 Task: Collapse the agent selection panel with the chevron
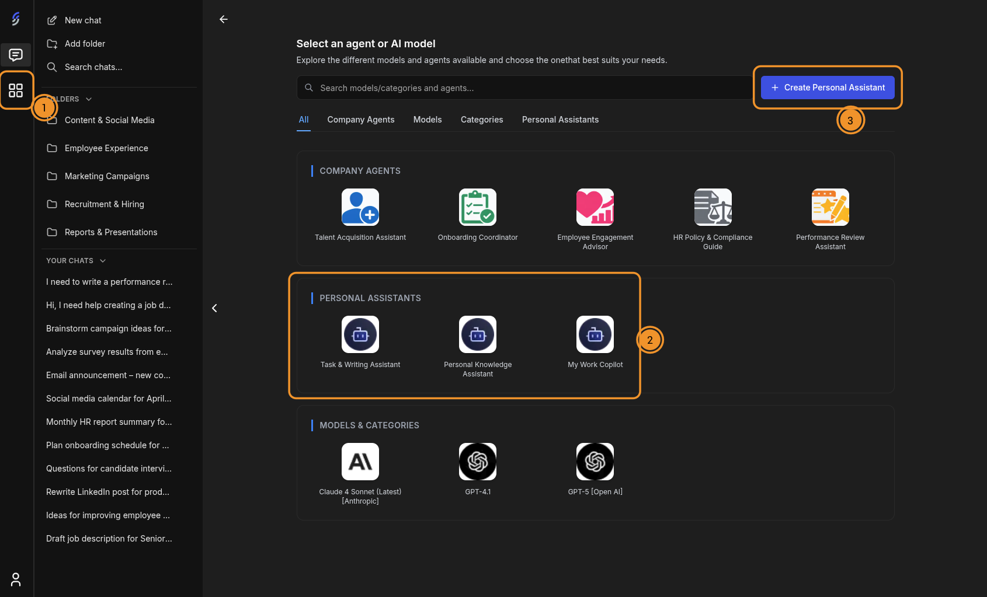tap(214, 308)
